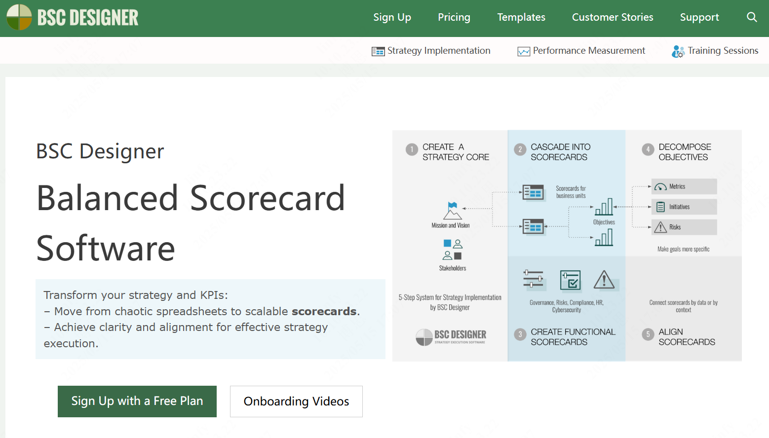Click 'Transform your strategy and KPIs:' text
769x438 pixels.
click(136, 295)
